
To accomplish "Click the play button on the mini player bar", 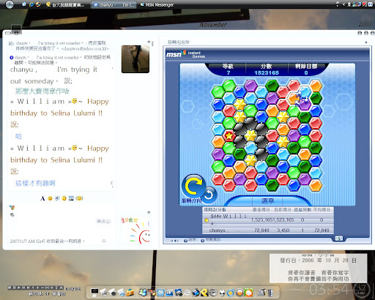I will click(x=19, y=288).
